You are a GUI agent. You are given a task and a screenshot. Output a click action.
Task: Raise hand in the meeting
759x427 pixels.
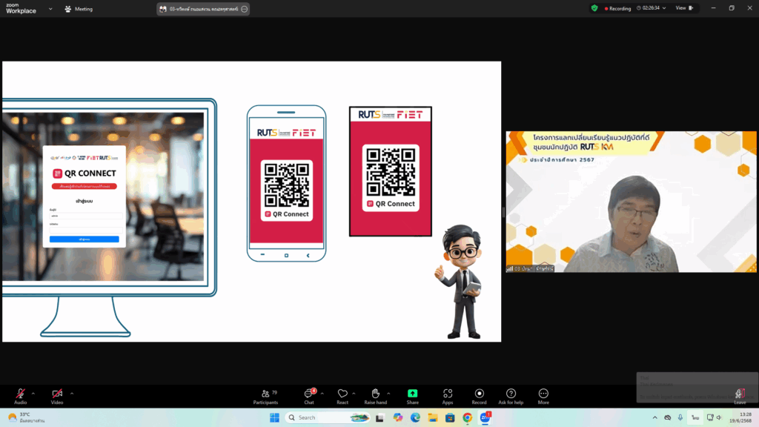pyautogui.click(x=376, y=396)
